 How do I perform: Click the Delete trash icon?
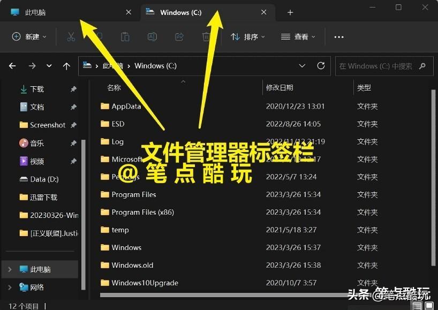click(x=207, y=36)
